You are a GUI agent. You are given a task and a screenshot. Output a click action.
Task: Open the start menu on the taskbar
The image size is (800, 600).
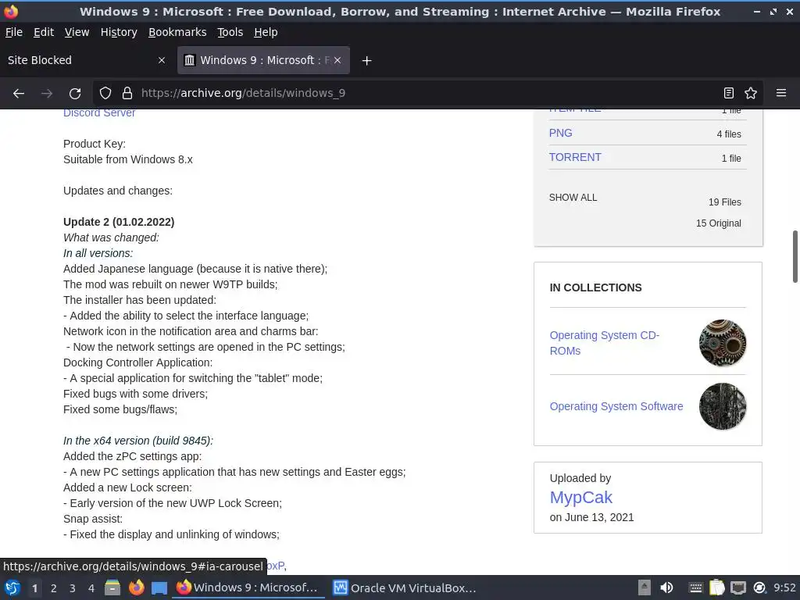pos(12,587)
